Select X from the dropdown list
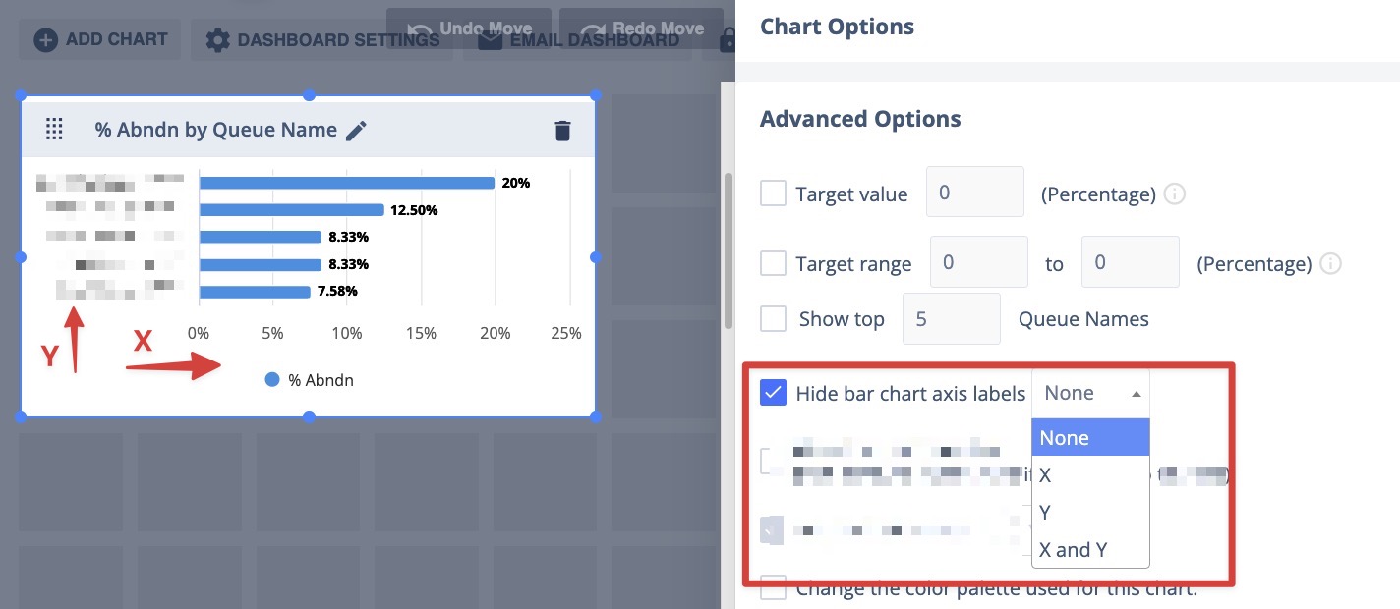 (x=1045, y=475)
